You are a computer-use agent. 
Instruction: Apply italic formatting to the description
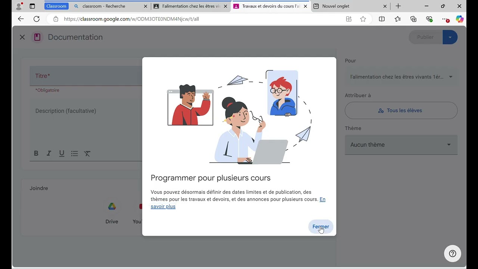tap(49, 154)
